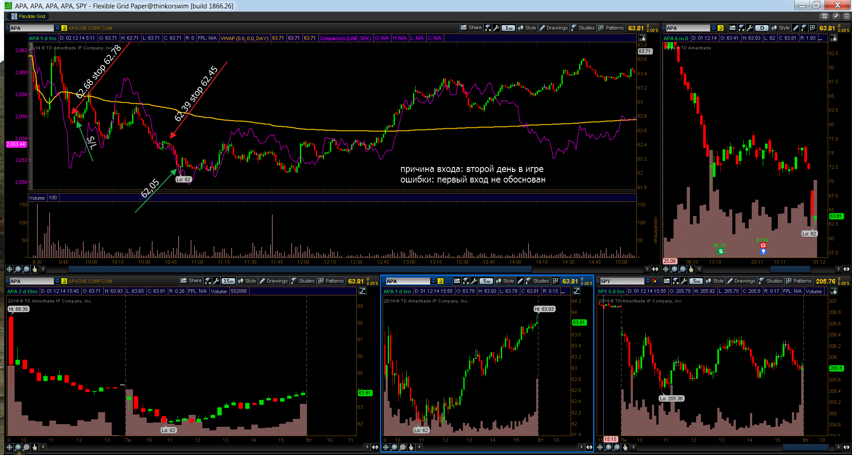Click yellow link 2 in APA 5m chart
This screenshot has width=852, height=455.
coord(440,281)
